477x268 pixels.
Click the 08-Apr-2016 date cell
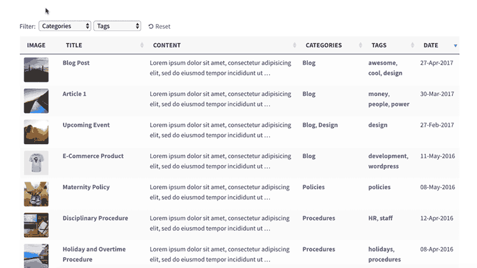436,249
